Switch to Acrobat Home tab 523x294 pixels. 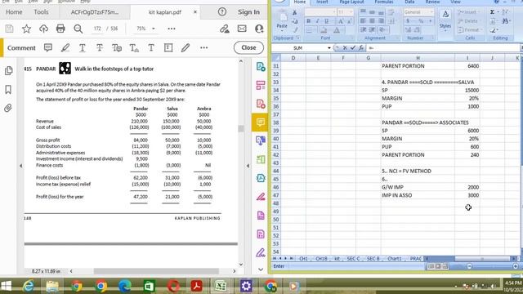14,12
